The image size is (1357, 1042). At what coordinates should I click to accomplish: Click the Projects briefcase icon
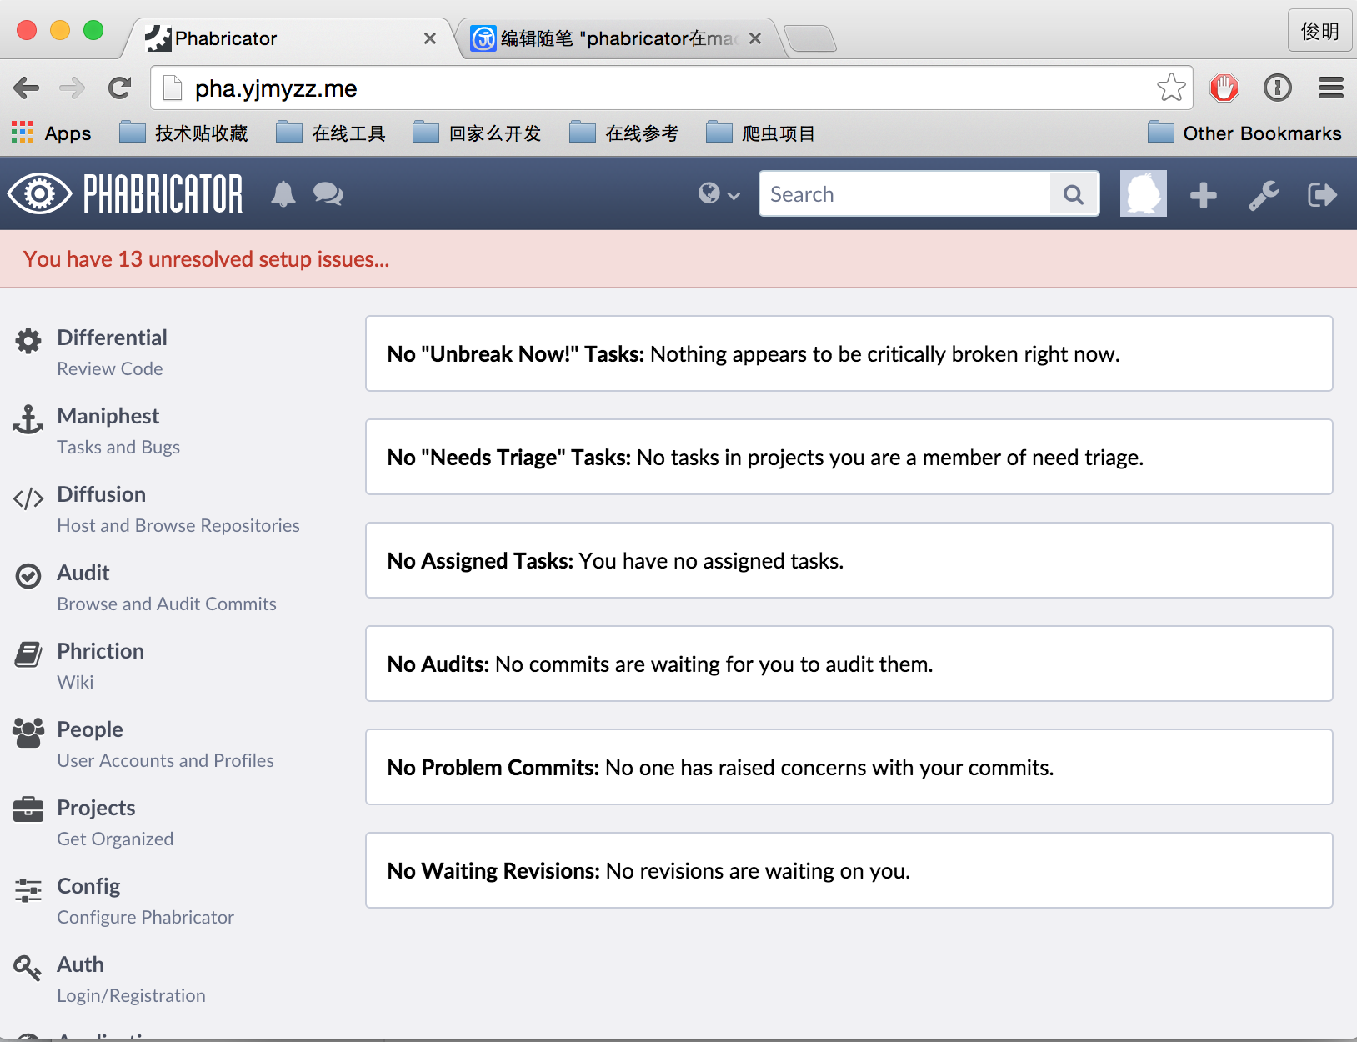tap(28, 809)
